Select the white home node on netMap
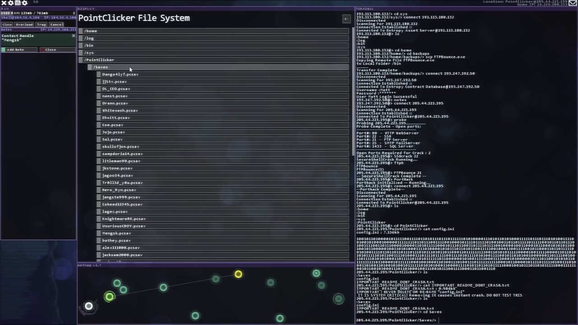The image size is (578, 325). (89, 306)
